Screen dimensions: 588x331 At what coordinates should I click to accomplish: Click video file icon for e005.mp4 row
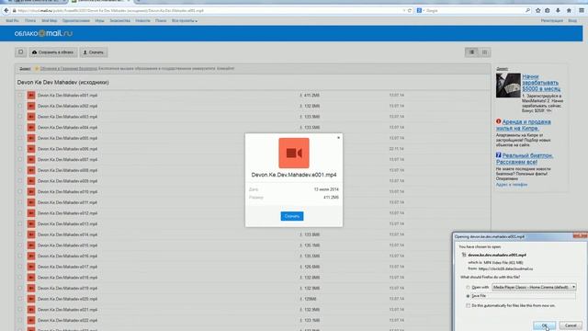pos(31,138)
